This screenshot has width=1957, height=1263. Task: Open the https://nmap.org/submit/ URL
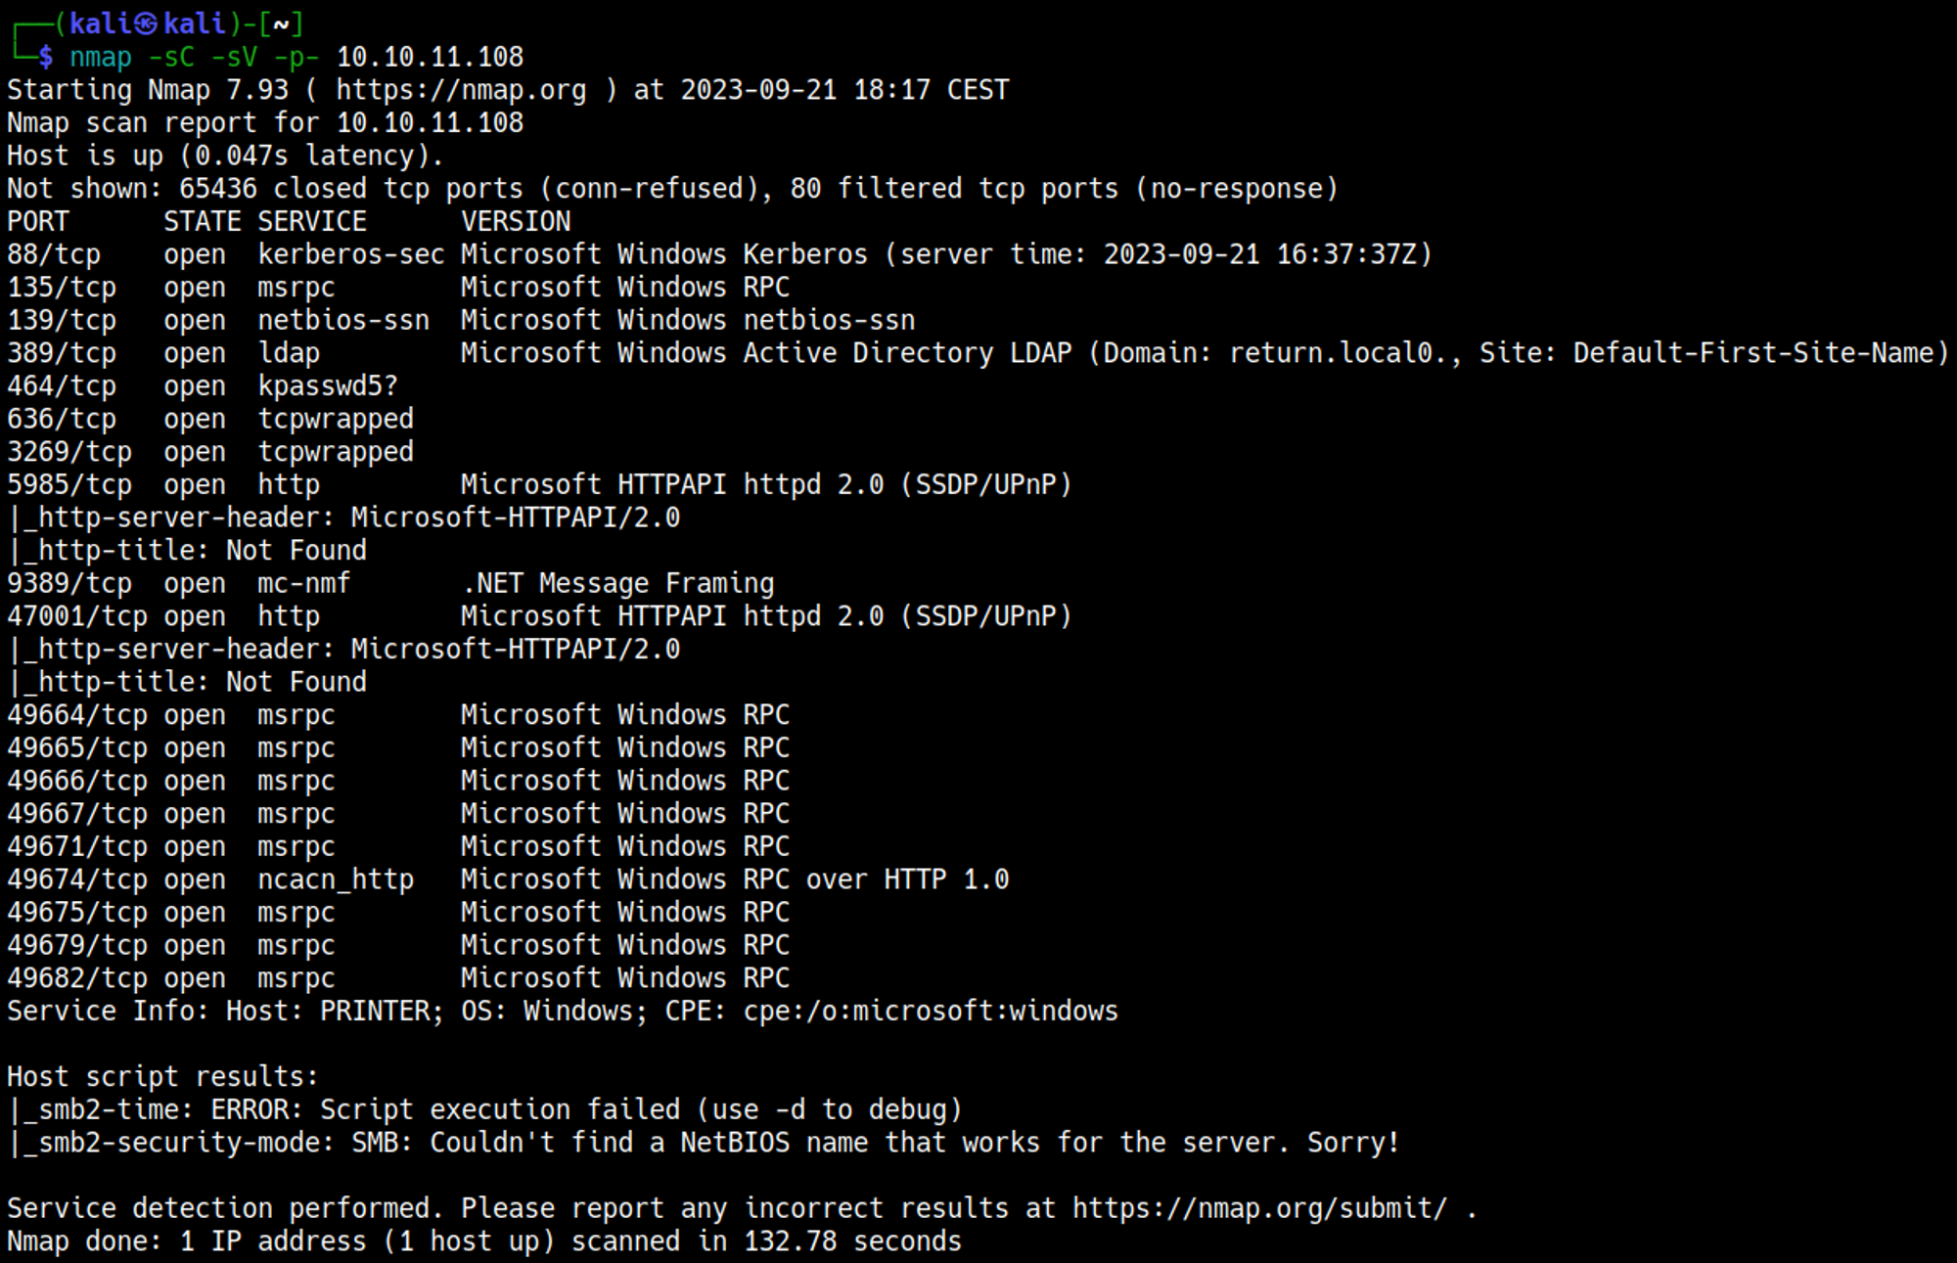click(x=1259, y=1208)
